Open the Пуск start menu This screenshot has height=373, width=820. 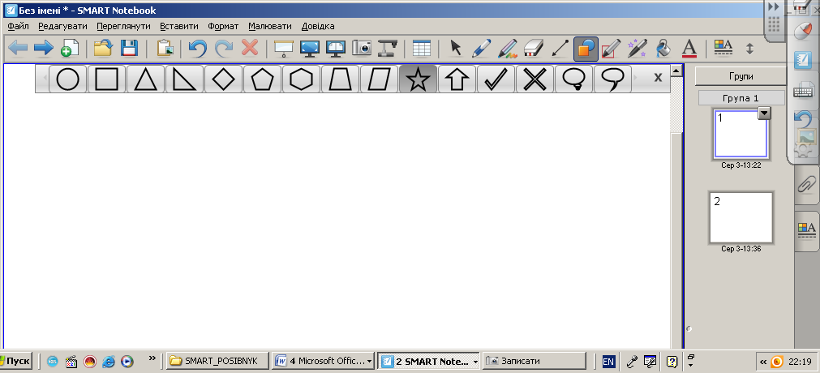tap(16, 361)
